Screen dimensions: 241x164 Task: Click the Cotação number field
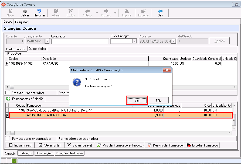tap(15, 41)
